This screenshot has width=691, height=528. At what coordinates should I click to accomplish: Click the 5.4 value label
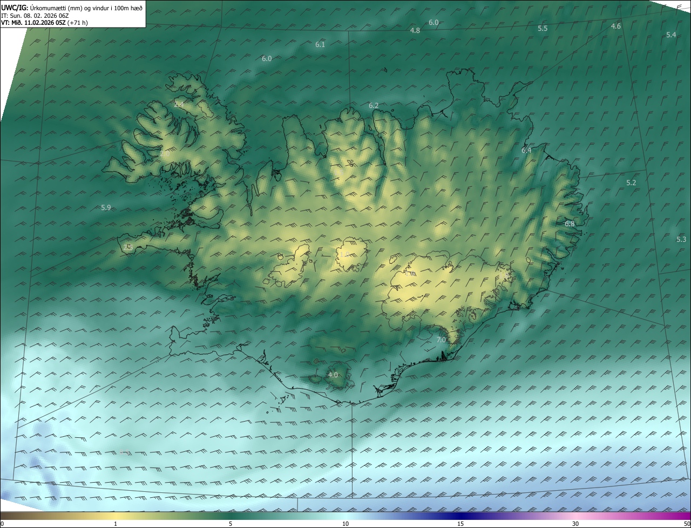coord(671,35)
